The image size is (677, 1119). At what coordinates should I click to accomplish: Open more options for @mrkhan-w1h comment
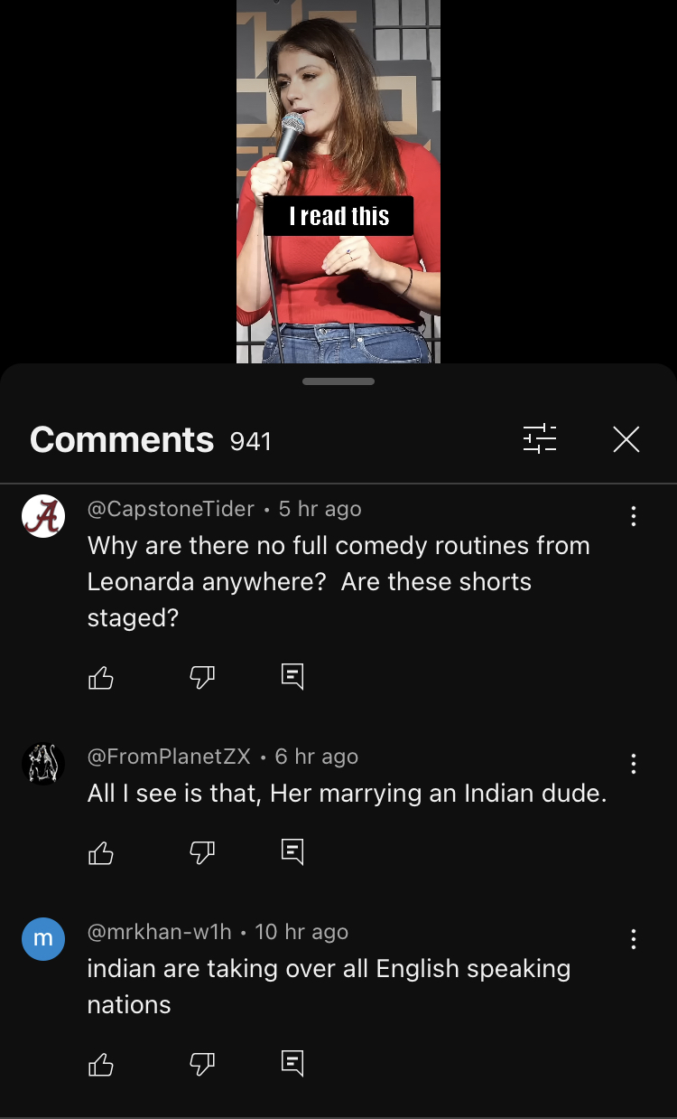pyautogui.click(x=634, y=939)
